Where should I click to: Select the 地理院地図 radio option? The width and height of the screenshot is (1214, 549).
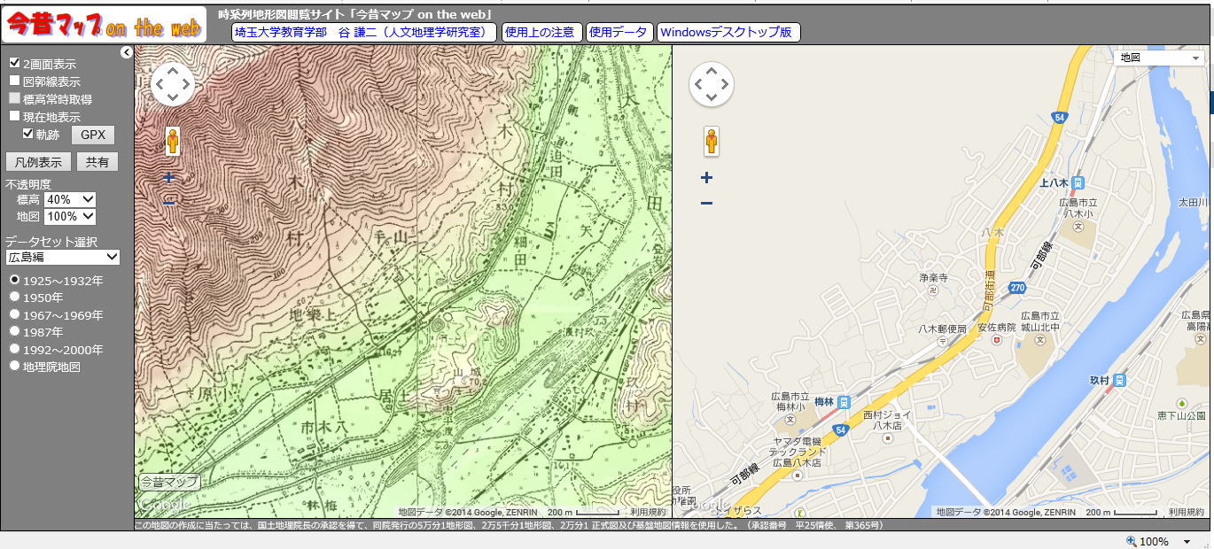(x=14, y=366)
